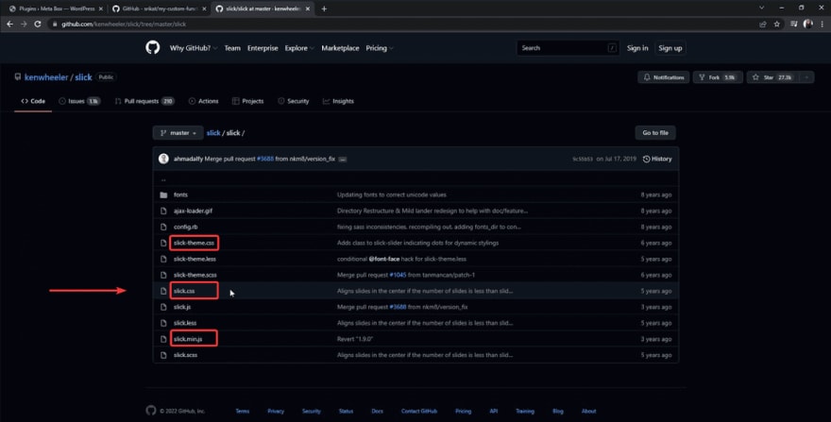Click the Notifications button
The image size is (831, 422).
tap(664, 77)
